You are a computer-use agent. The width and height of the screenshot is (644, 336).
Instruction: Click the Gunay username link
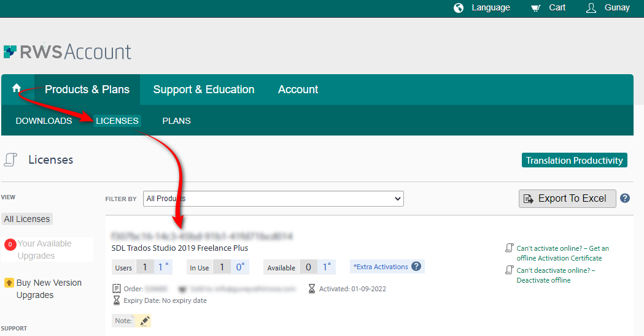(x=617, y=8)
